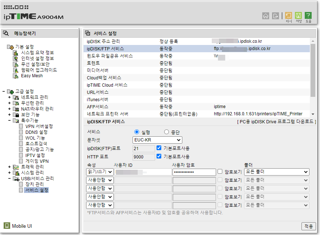Click the 특수기능 folder icon
Image resolution: width=320 pixels, height=235 pixels.
pyautogui.click(x=16, y=121)
